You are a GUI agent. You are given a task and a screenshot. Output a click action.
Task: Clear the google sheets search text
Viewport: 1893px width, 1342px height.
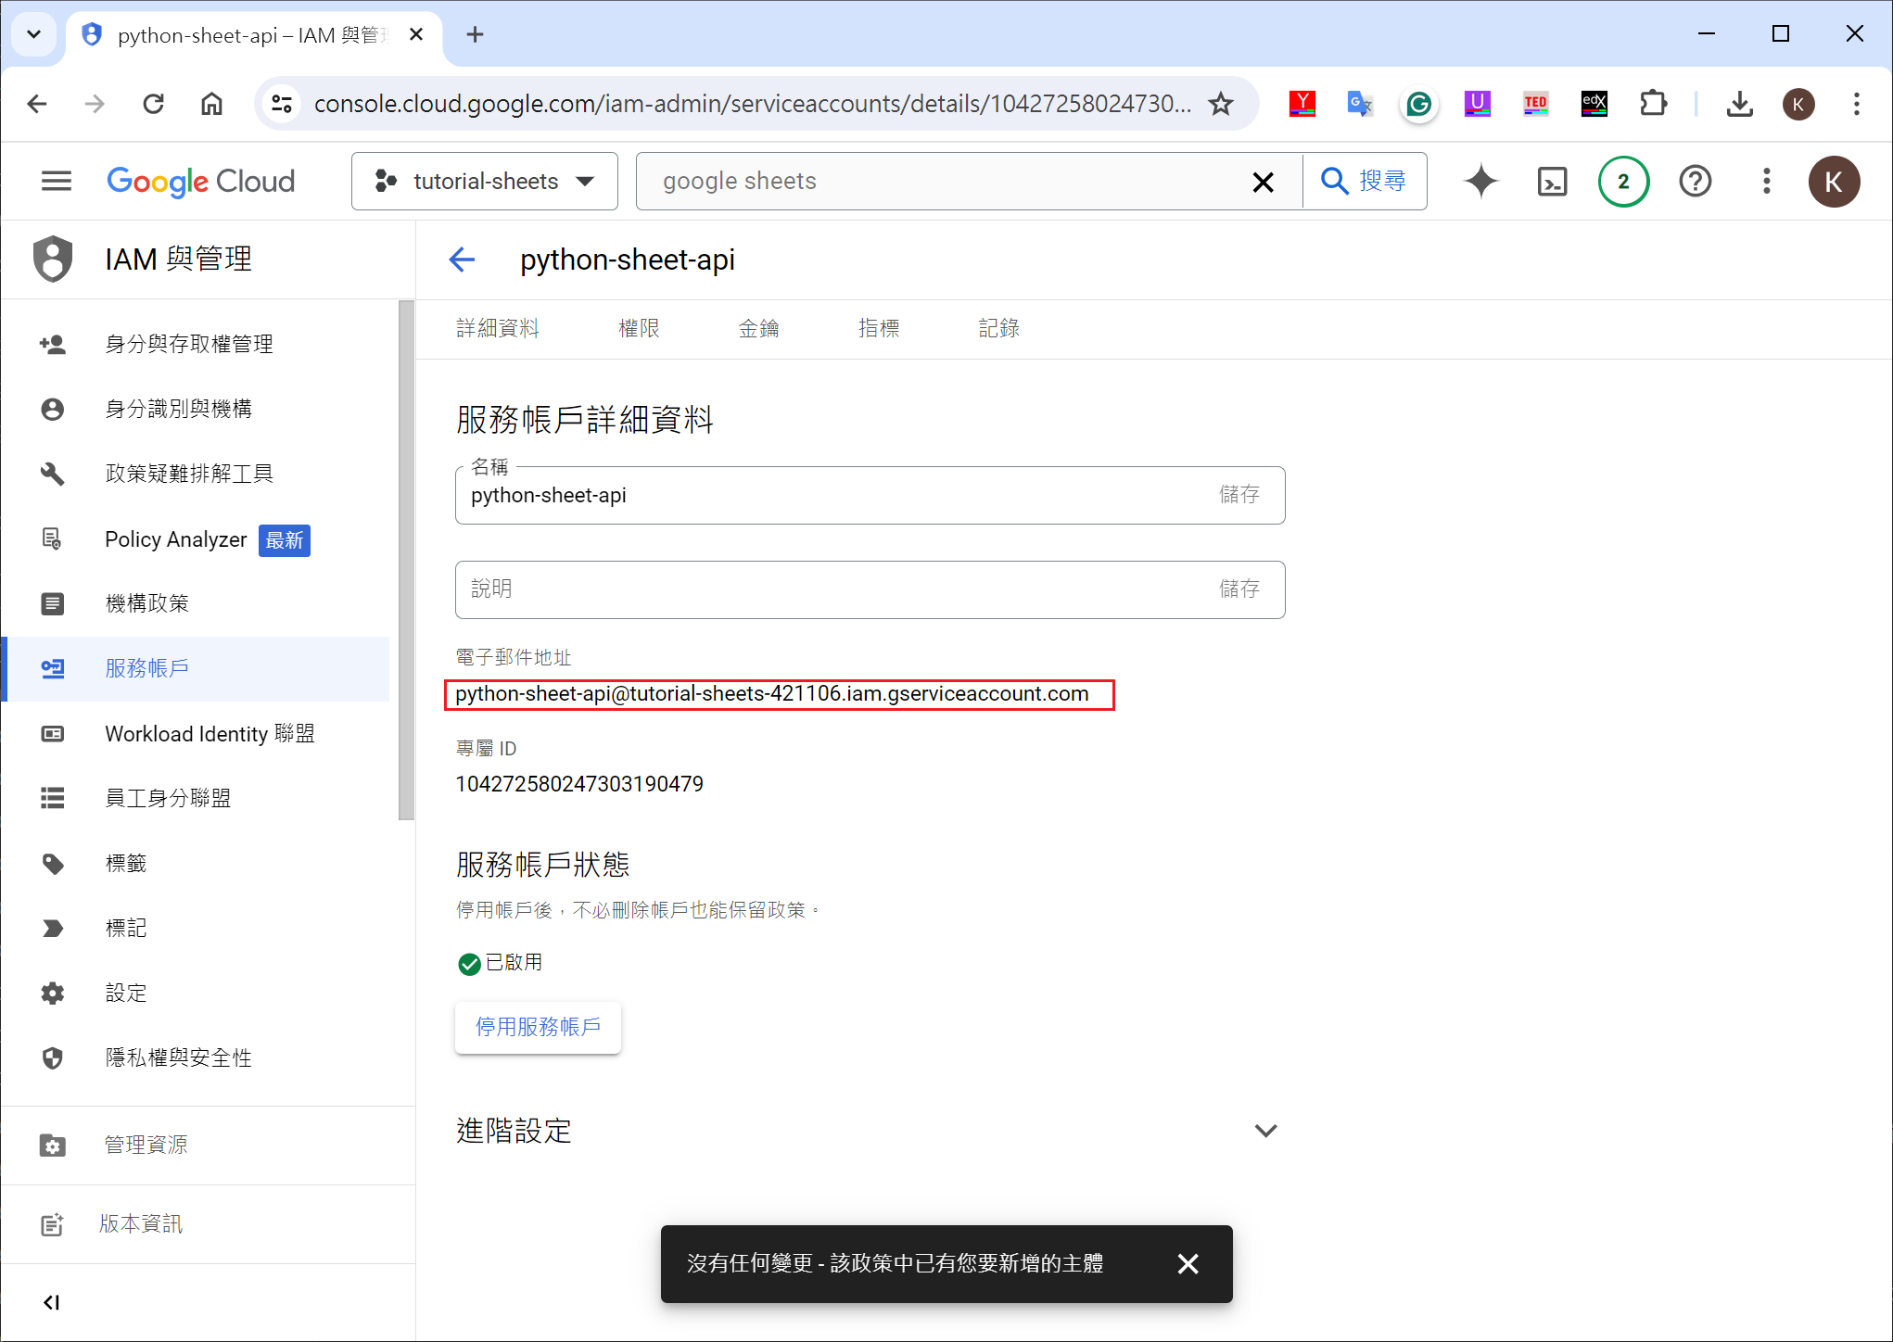click(x=1263, y=182)
